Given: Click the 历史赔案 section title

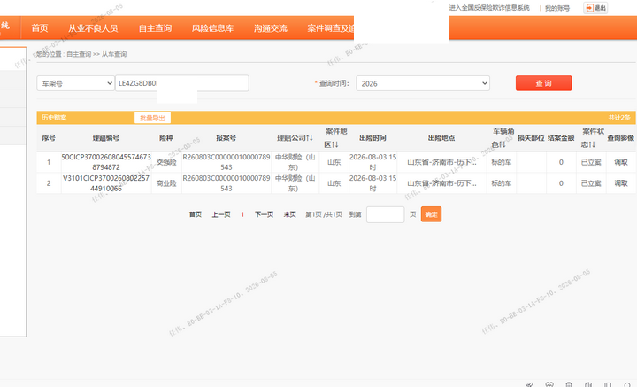Looking at the screenshot, I should (54, 118).
